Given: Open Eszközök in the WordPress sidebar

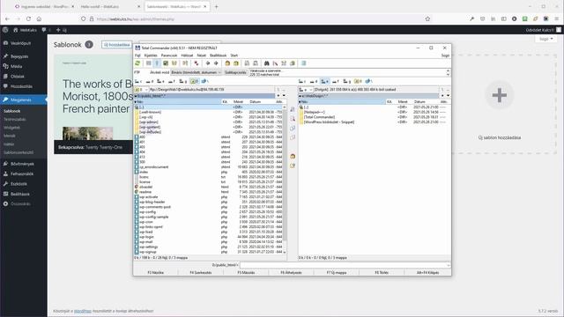Looking at the screenshot, I should point(19,184).
